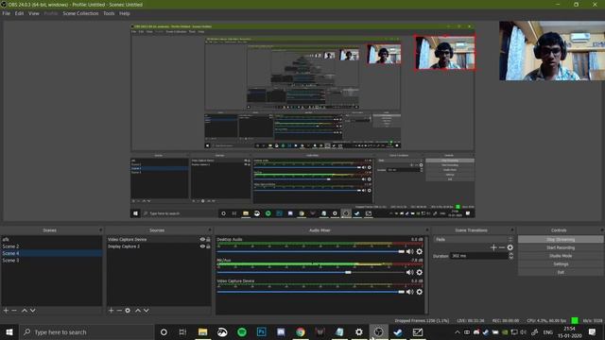Click the transition Duration input field
Viewport: 605px width, 340px height.
[x=479, y=256]
